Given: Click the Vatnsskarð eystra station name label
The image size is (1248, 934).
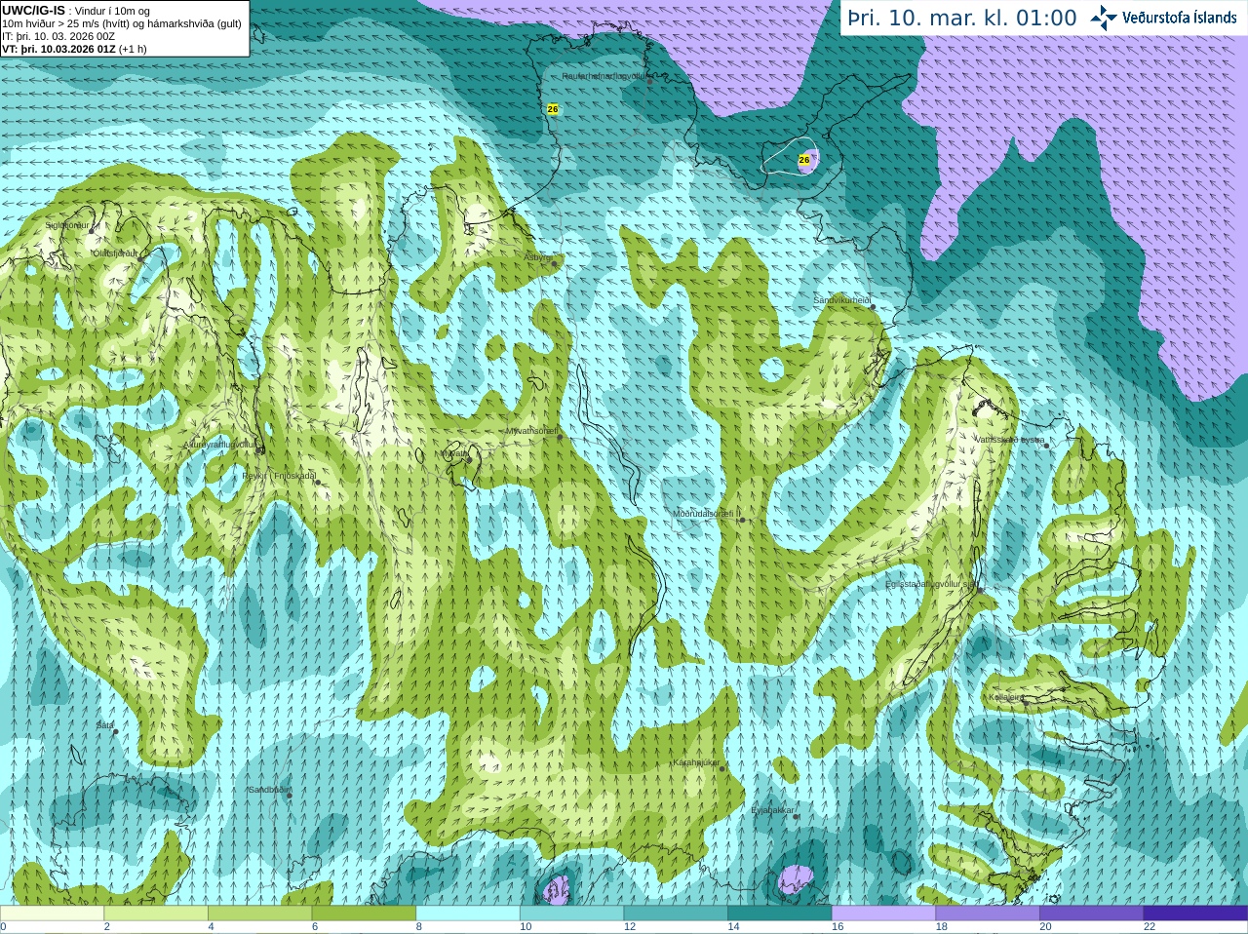Looking at the screenshot, I should tap(1009, 440).
